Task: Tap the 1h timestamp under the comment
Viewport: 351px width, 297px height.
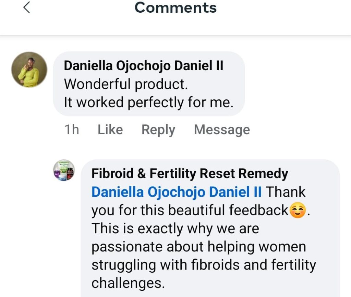Action: [71, 130]
